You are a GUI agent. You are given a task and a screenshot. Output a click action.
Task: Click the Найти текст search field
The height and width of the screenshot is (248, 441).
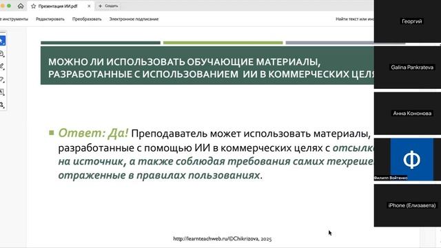pos(354,19)
